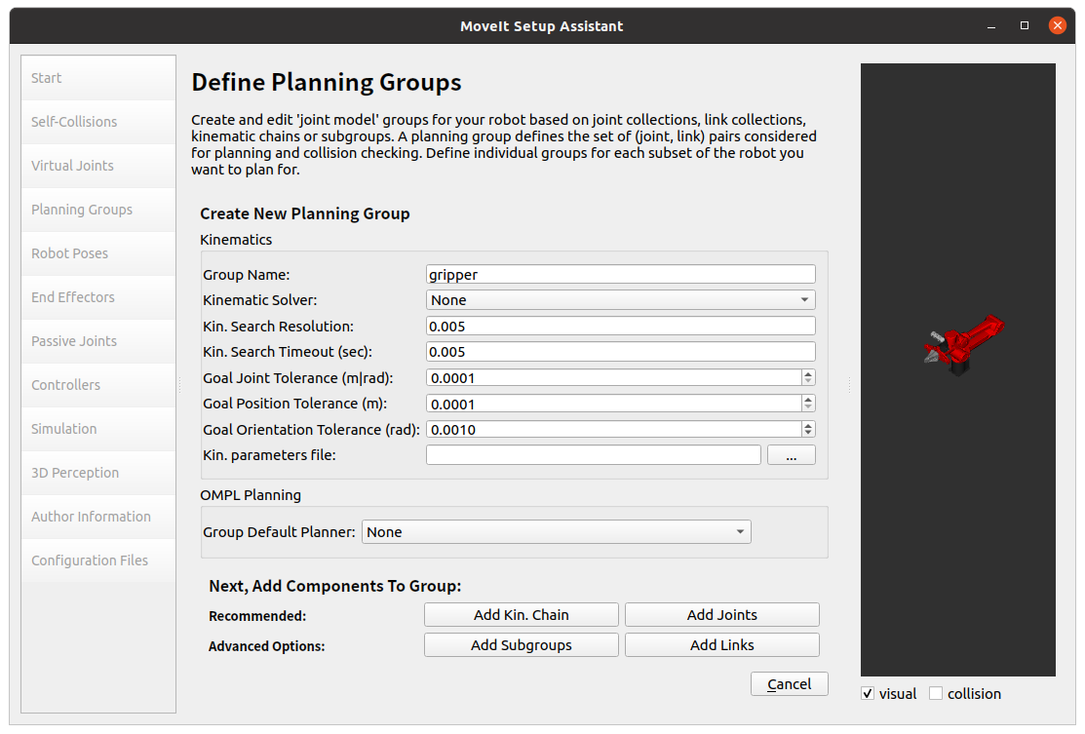Toggle the visual checkbox
Viewport: 1085px width, 734px height.
click(868, 694)
